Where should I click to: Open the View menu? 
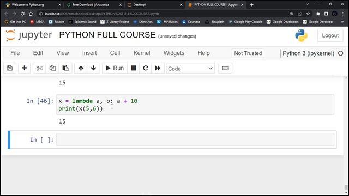coord(63,53)
